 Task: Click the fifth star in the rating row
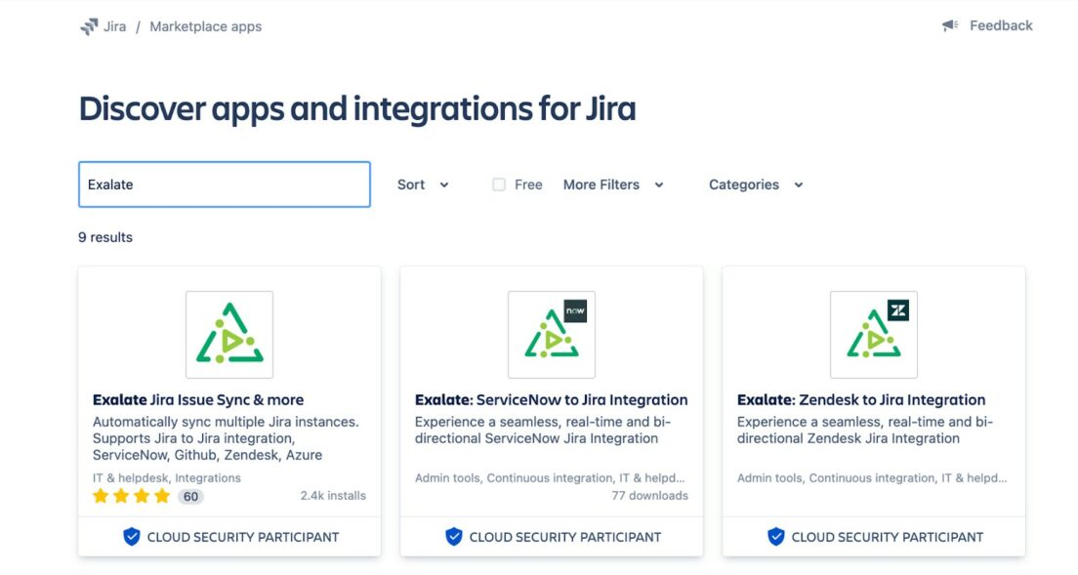[x=164, y=496]
